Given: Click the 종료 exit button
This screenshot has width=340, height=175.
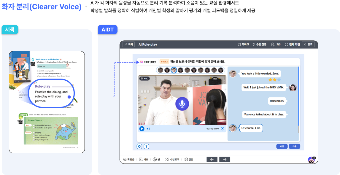Looking at the screenshot, I should click(308, 44).
